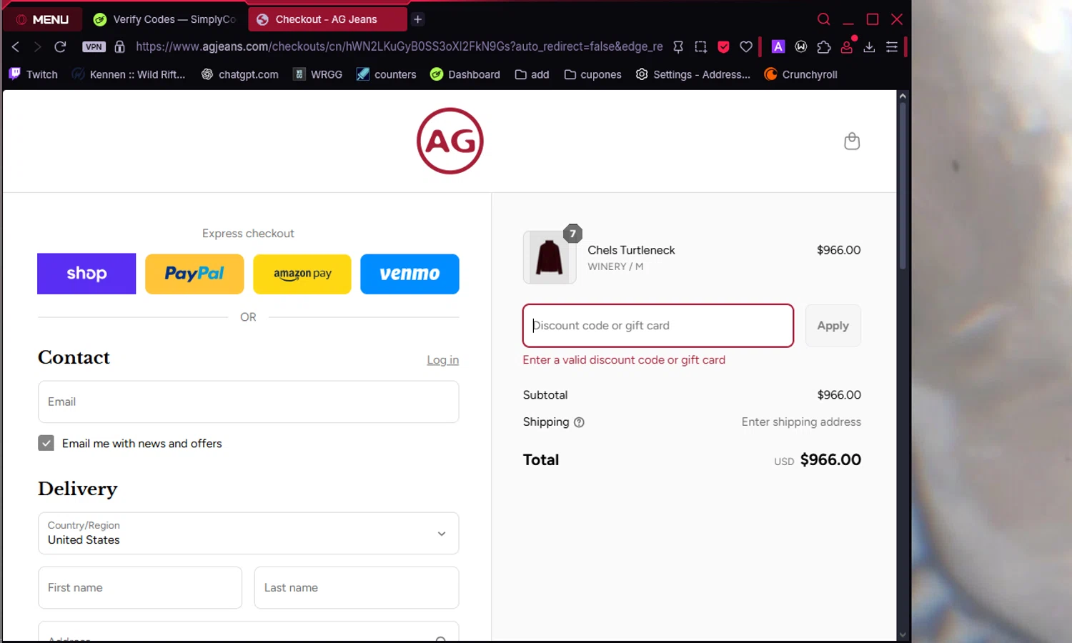Switch to the Verify Codes — SimplyCo tab
The image size is (1072, 643).
[165, 19]
